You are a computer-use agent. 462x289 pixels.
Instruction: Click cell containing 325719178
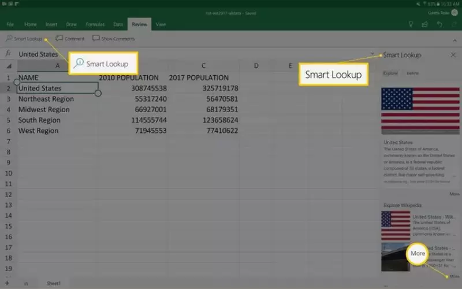point(204,88)
